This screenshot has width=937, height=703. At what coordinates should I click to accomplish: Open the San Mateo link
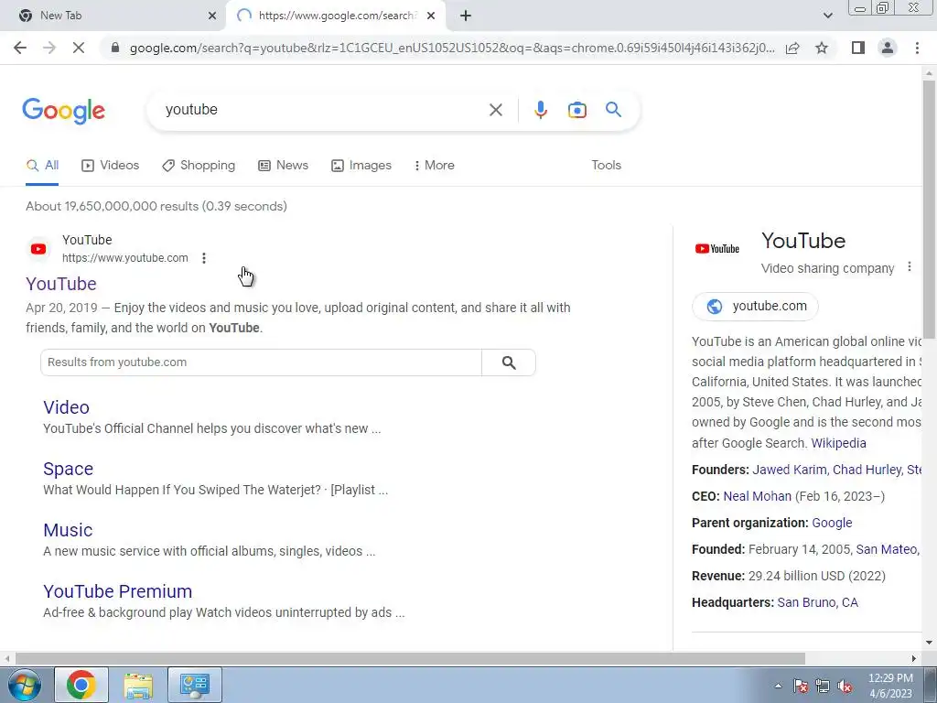886,549
